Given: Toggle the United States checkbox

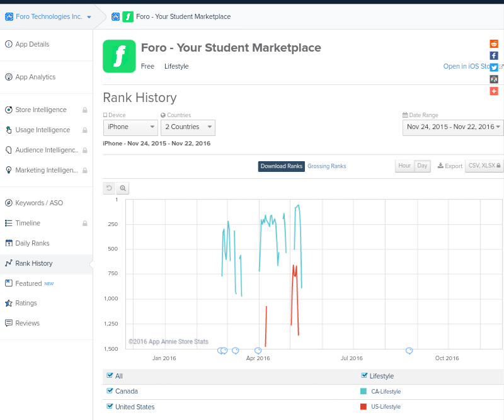Looking at the screenshot, I should 110,407.
